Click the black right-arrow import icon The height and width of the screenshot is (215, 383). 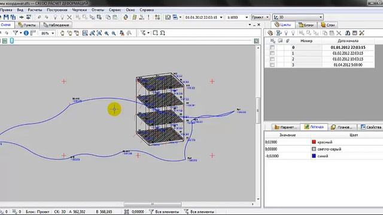[22, 17]
